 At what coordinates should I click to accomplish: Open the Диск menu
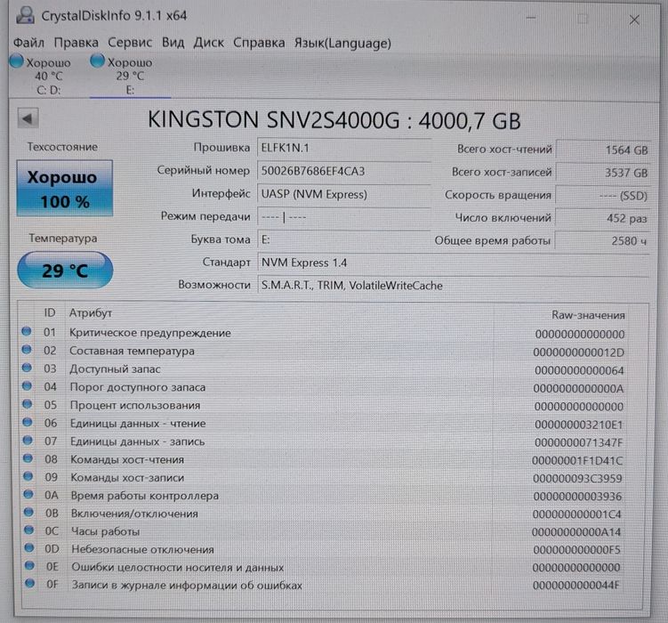208,43
